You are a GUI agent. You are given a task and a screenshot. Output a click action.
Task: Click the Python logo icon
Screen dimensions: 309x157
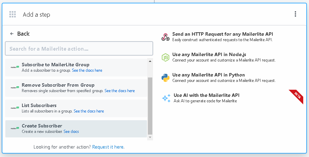click(x=165, y=78)
